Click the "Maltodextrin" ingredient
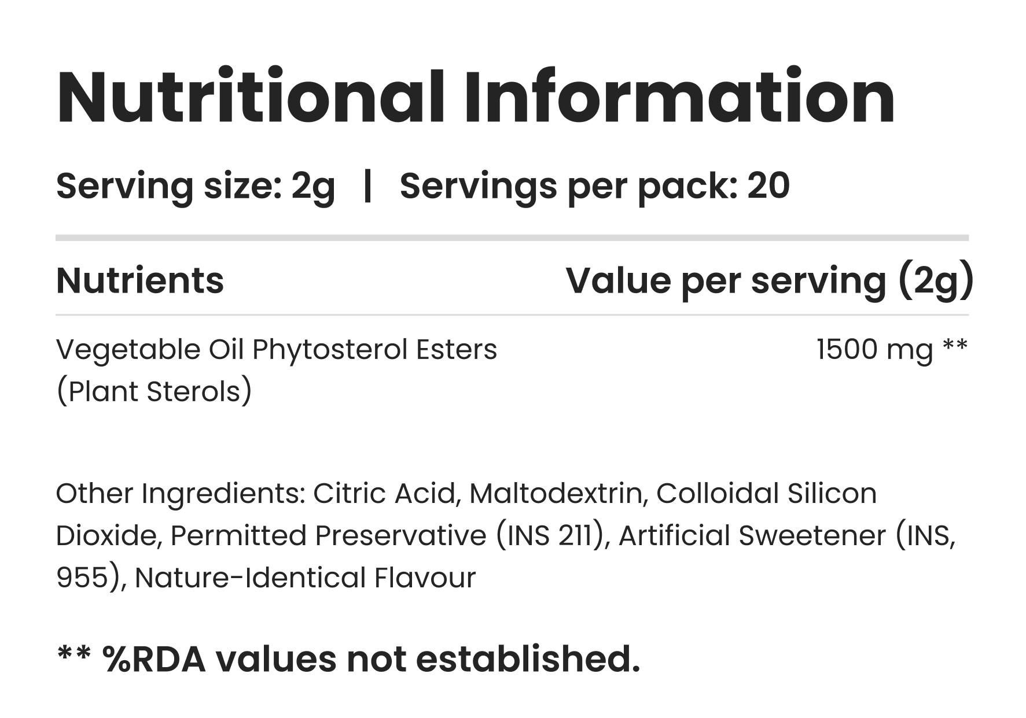This screenshot has width=1026, height=718. pyautogui.click(x=558, y=494)
